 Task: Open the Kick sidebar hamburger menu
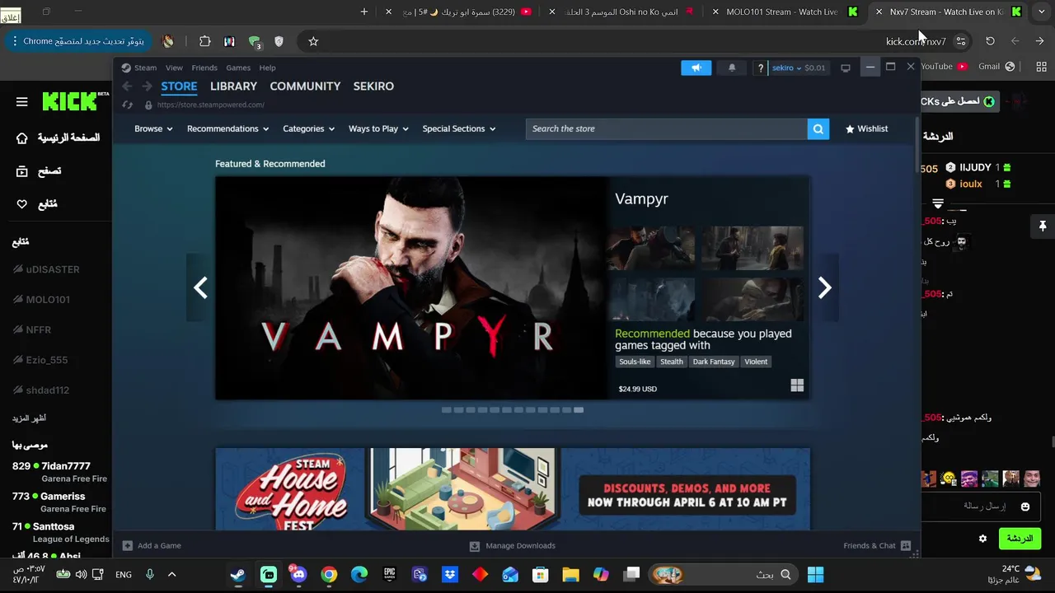click(x=22, y=101)
